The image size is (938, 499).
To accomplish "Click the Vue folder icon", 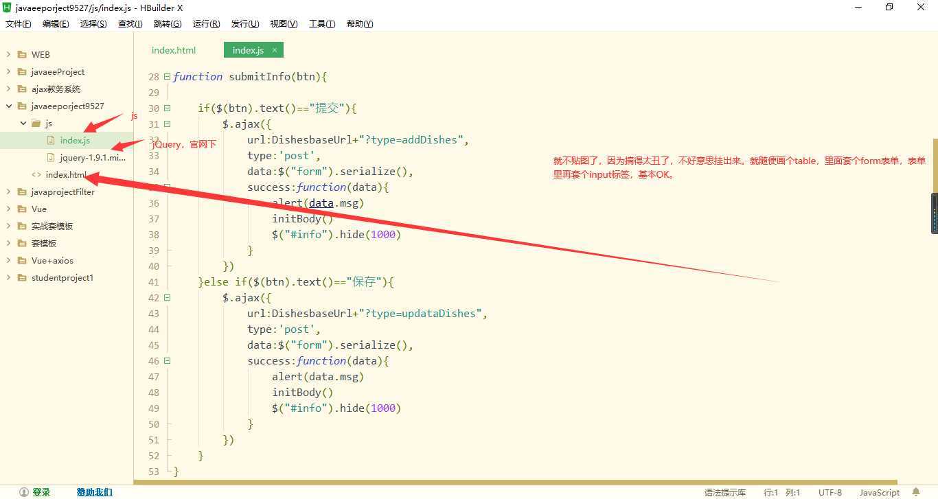I will (x=22, y=209).
